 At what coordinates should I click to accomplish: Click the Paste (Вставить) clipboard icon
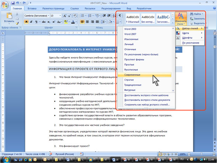point(9,16)
